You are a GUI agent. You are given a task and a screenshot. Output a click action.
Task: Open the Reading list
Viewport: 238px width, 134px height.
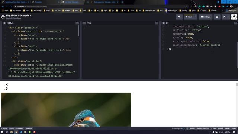coord(231,10)
